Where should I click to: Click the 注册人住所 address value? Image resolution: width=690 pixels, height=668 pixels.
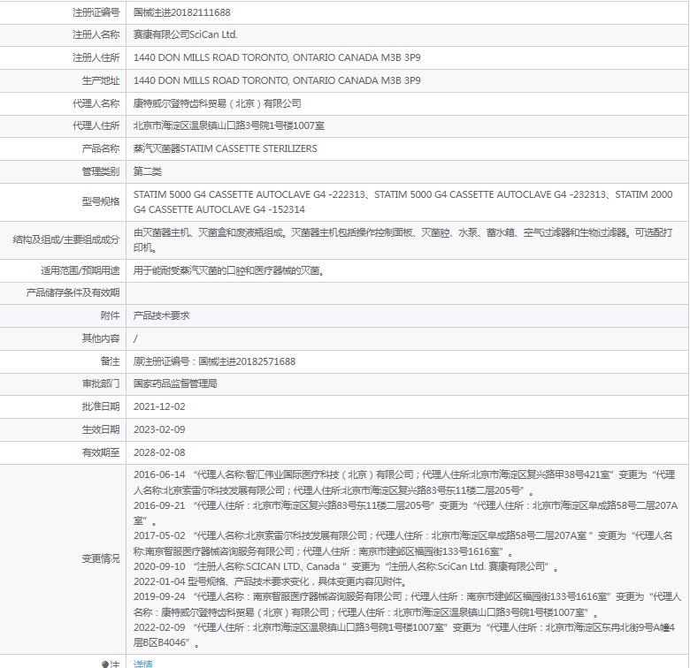pyautogui.click(x=277, y=57)
